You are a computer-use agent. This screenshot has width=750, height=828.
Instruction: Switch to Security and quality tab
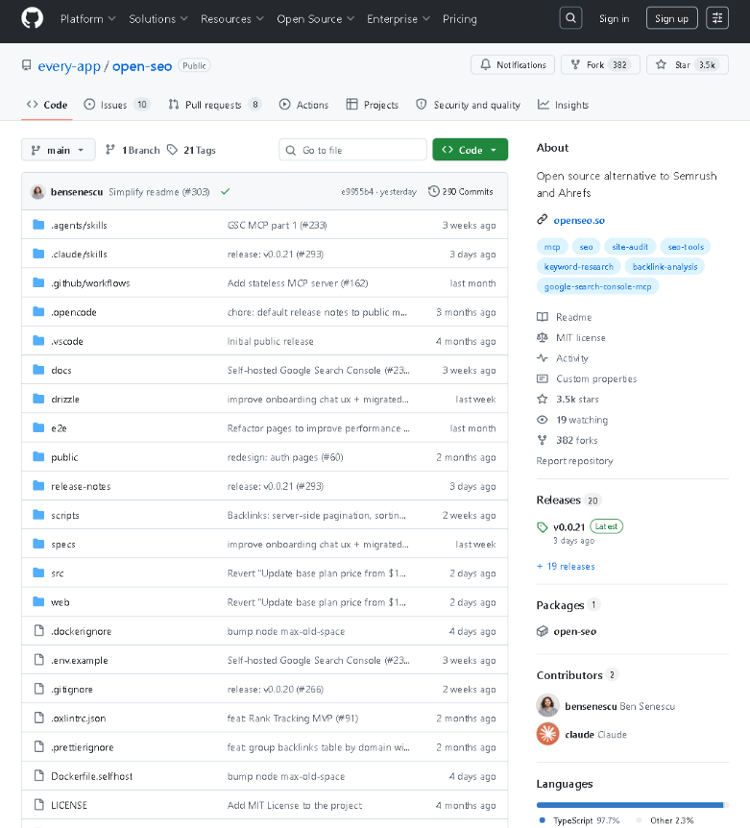click(x=469, y=105)
